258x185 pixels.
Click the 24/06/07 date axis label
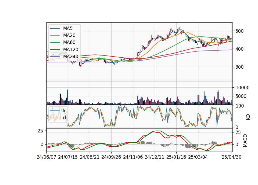(x=46, y=157)
